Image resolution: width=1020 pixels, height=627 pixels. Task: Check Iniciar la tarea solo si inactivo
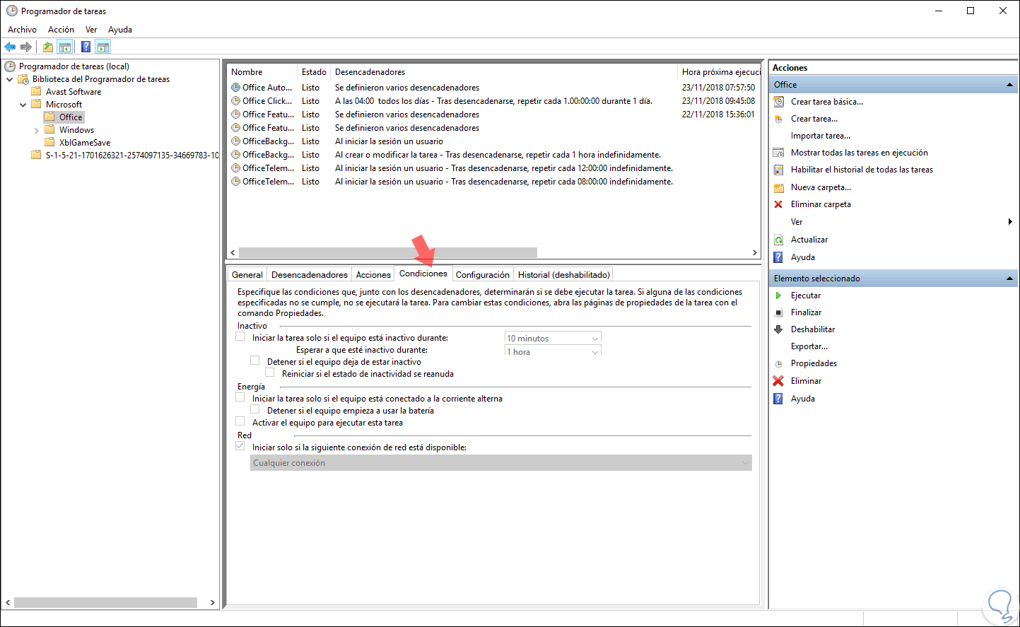tap(240, 337)
